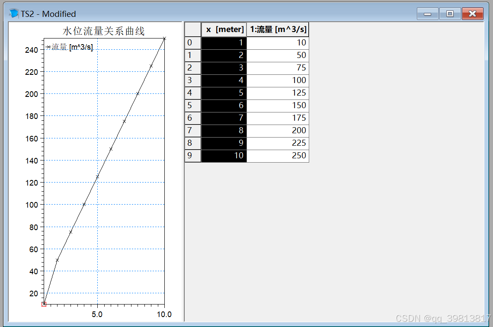Click the flow cell with value 125

coord(278,93)
